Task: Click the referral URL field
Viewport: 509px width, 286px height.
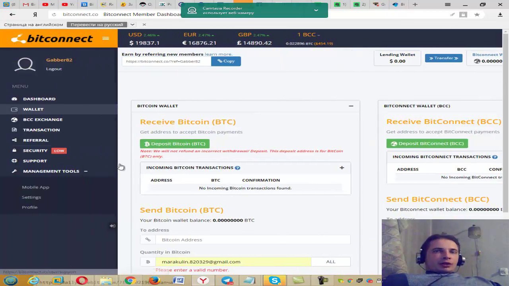Action: click(166, 61)
